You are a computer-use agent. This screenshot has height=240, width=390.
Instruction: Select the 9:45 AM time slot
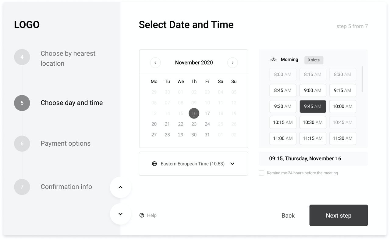click(313, 107)
